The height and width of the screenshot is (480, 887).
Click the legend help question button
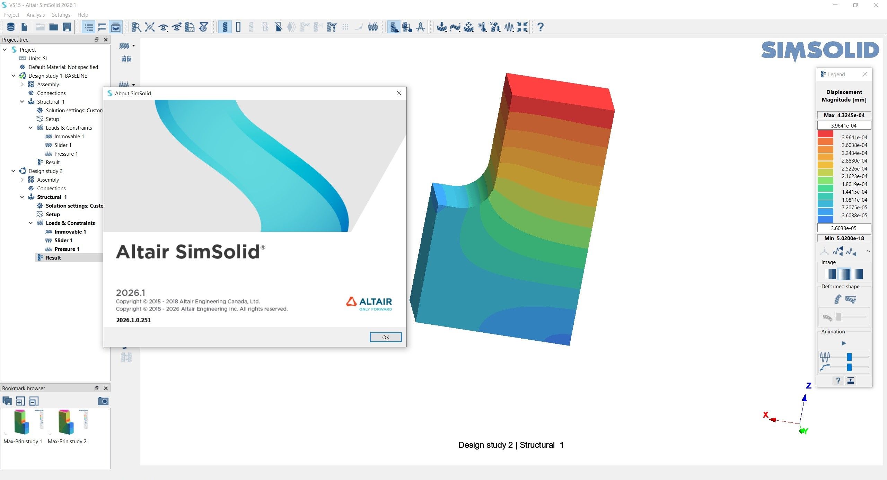coord(838,381)
